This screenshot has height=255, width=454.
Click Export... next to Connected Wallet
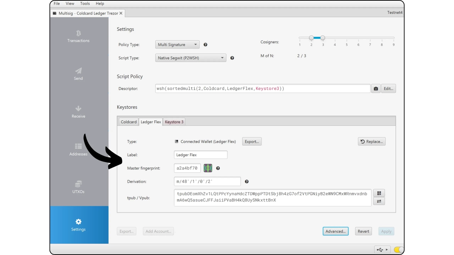coord(252,141)
